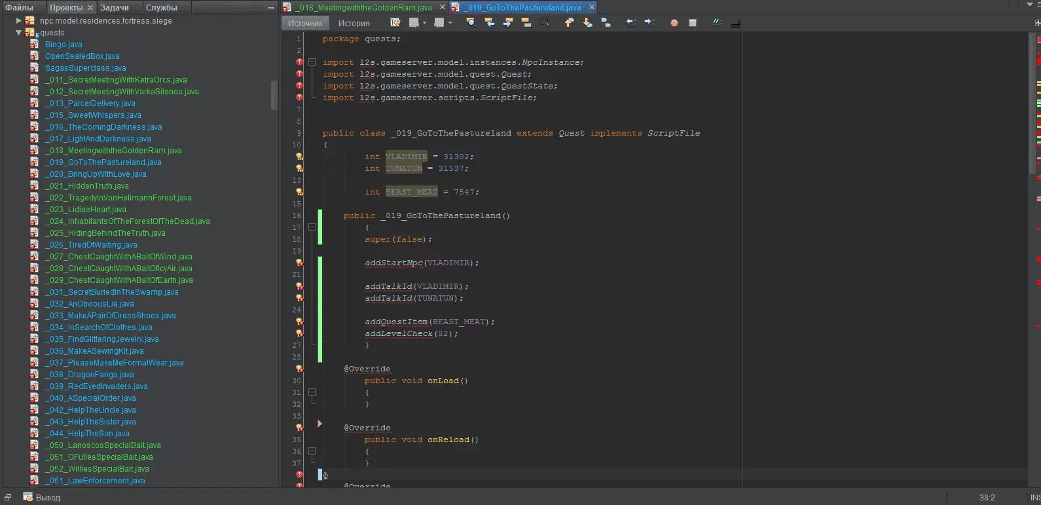Switch to Источник source view

point(305,23)
